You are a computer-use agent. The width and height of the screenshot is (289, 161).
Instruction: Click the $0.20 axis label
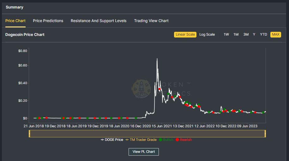click(x=23, y=101)
